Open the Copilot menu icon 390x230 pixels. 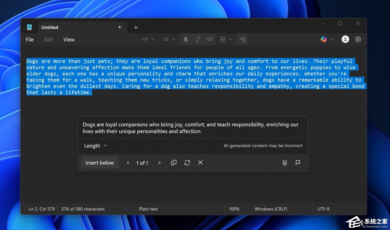tap(323, 39)
